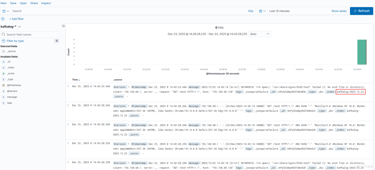Expand the 14:43:20.266 log row
This screenshot has height=170, width=375.
click(x=68, y=105)
